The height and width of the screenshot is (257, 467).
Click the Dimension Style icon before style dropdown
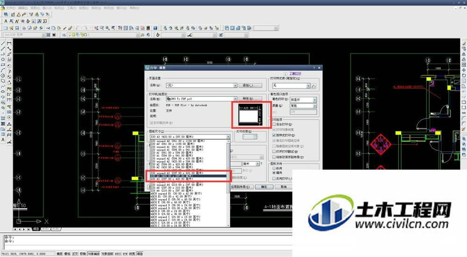pyautogui.click(x=190, y=35)
